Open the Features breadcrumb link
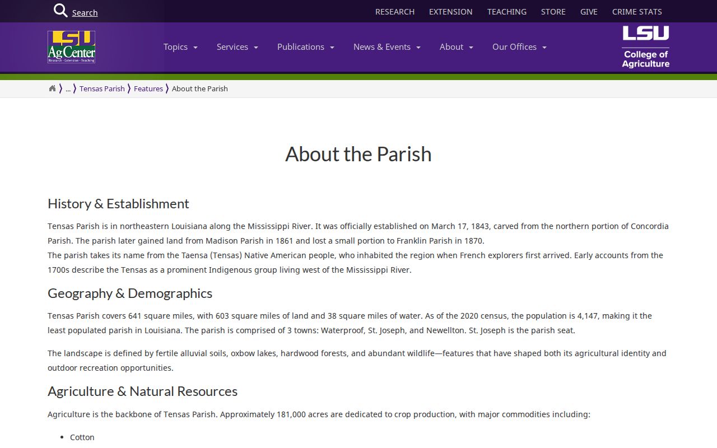 tap(148, 88)
